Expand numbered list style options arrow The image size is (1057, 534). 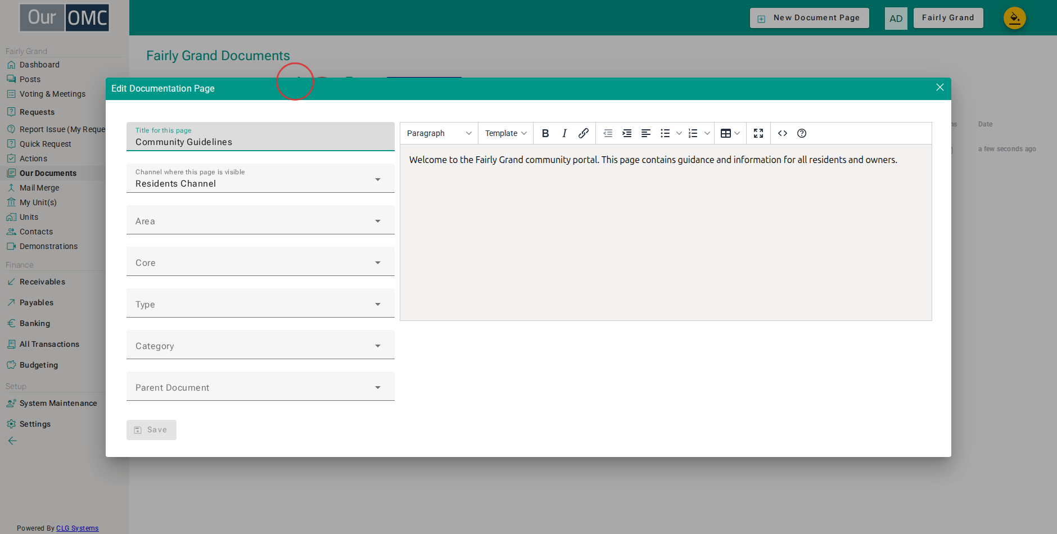tap(707, 133)
